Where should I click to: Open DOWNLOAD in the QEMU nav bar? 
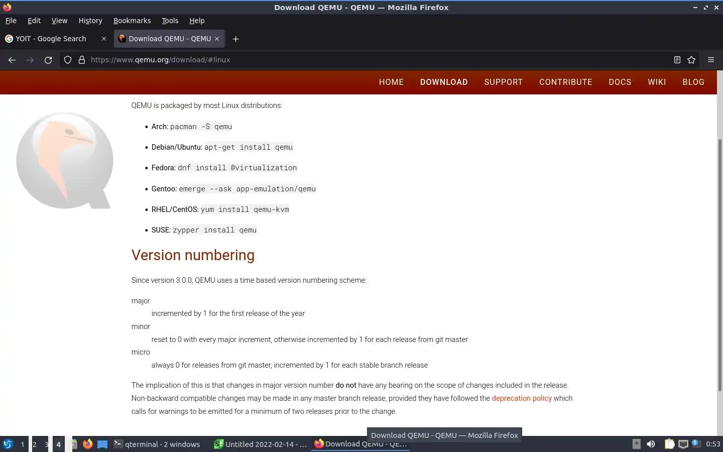click(444, 82)
